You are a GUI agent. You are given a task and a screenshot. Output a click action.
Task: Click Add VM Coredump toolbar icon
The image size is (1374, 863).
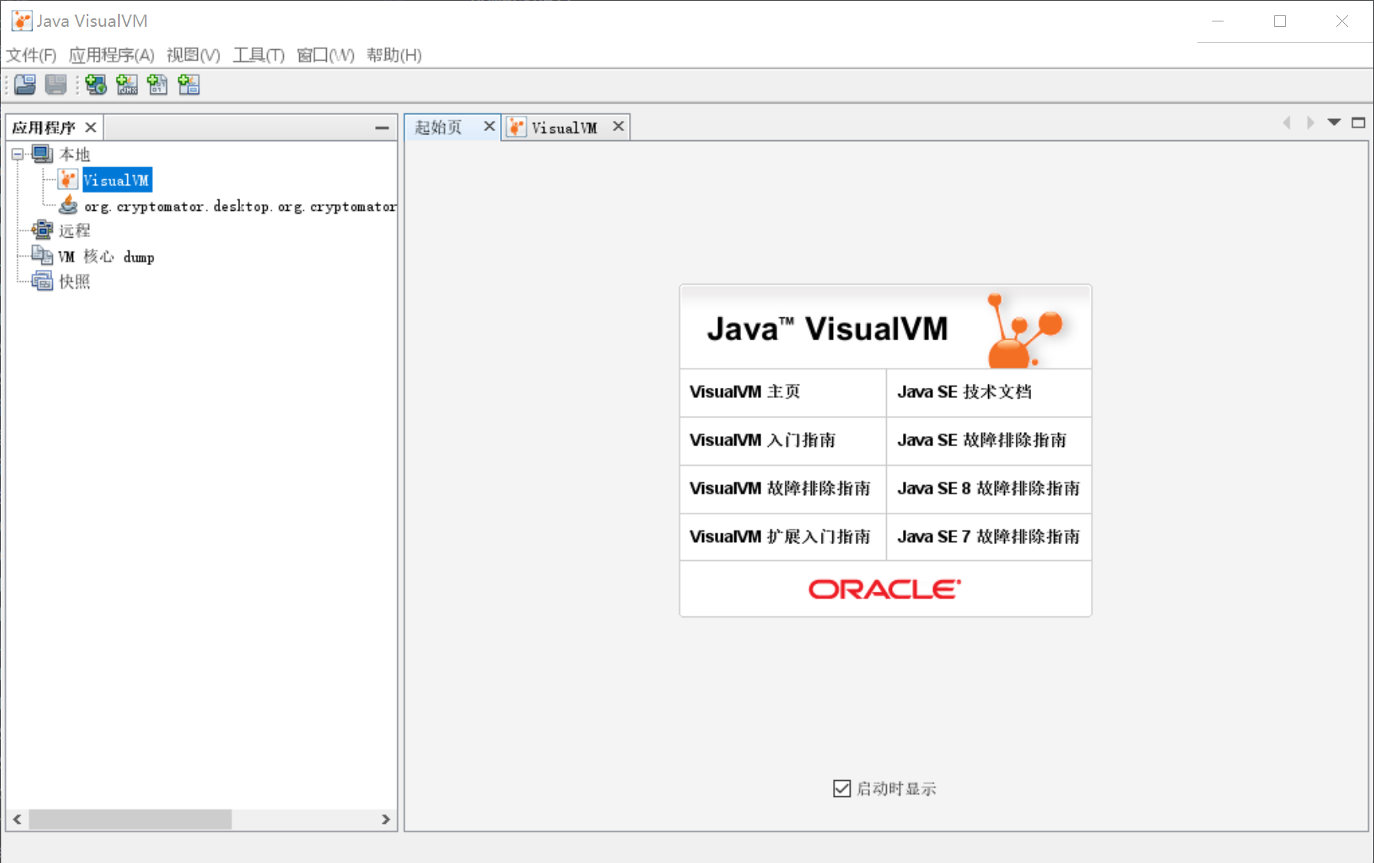(x=157, y=85)
